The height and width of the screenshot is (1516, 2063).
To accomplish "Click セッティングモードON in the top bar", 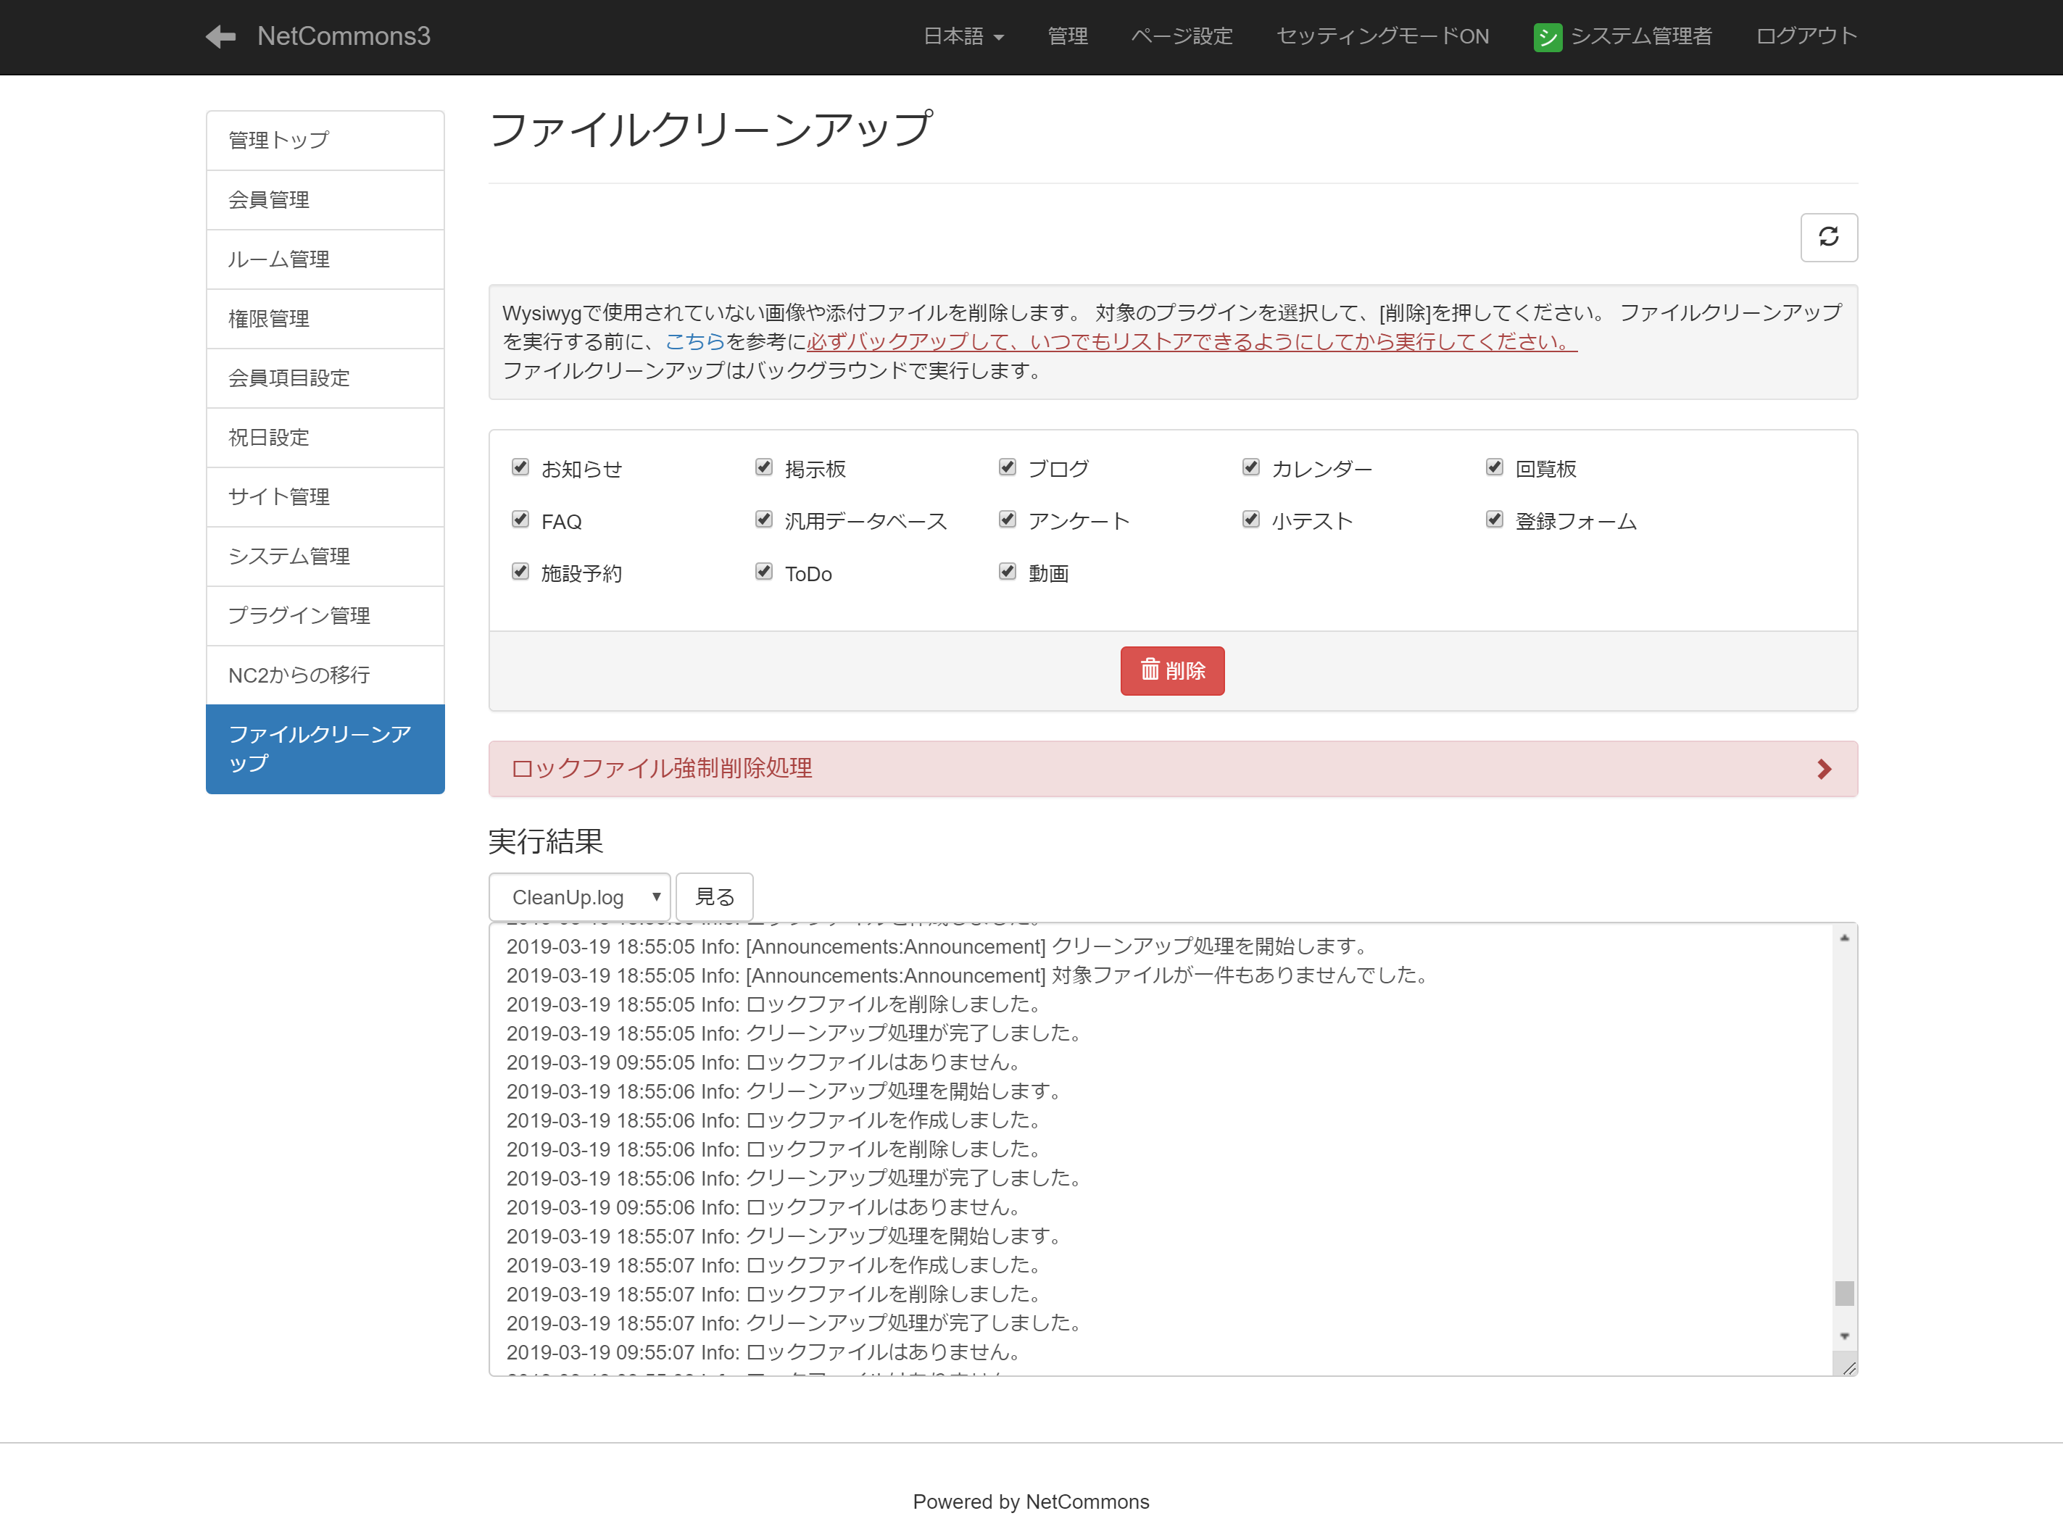I will click(1382, 36).
